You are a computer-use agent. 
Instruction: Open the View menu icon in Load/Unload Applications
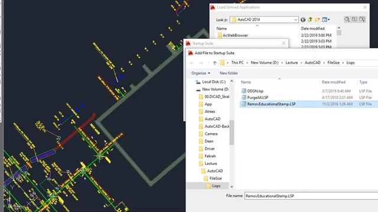point(325,19)
